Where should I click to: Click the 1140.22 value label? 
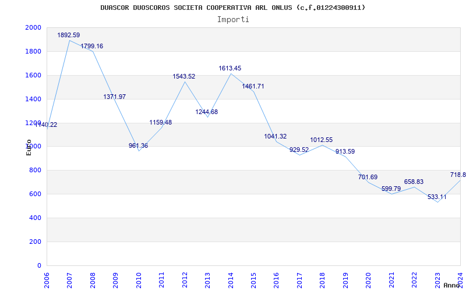(x=46, y=125)
